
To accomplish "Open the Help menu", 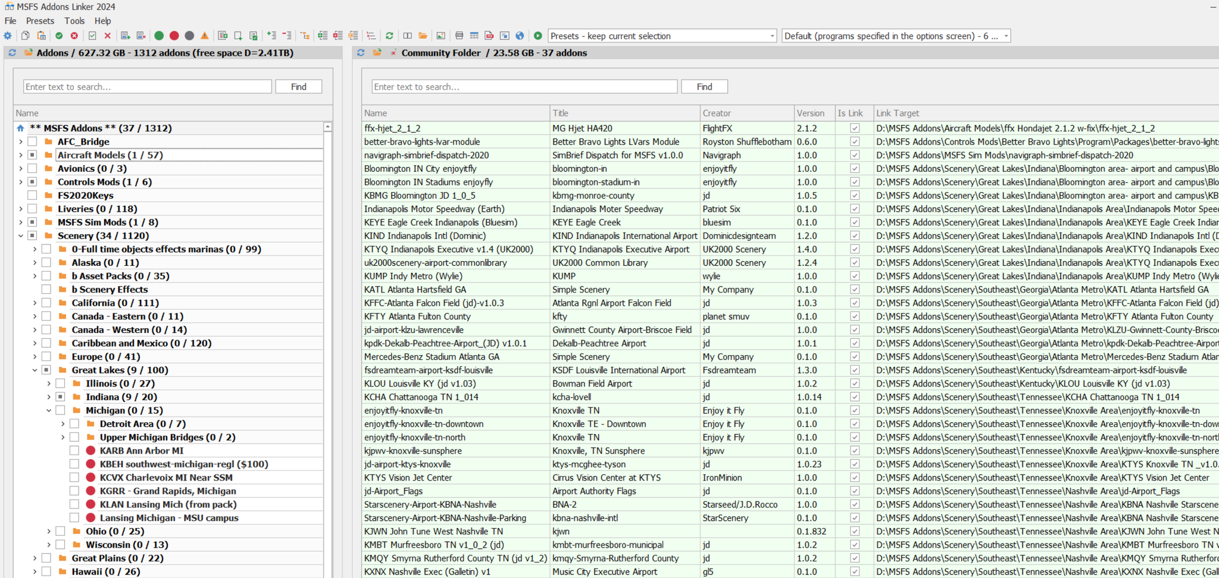I will [103, 21].
